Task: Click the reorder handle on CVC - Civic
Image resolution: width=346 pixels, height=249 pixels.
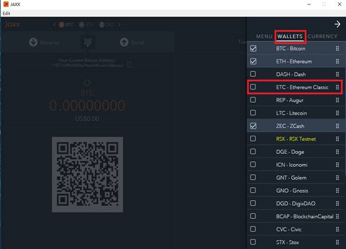Action: 337,230
